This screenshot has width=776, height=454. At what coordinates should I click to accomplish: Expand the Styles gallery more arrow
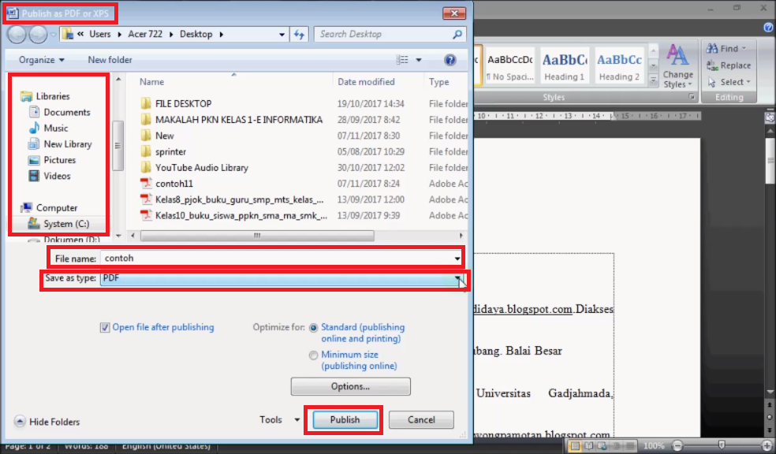(x=653, y=79)
